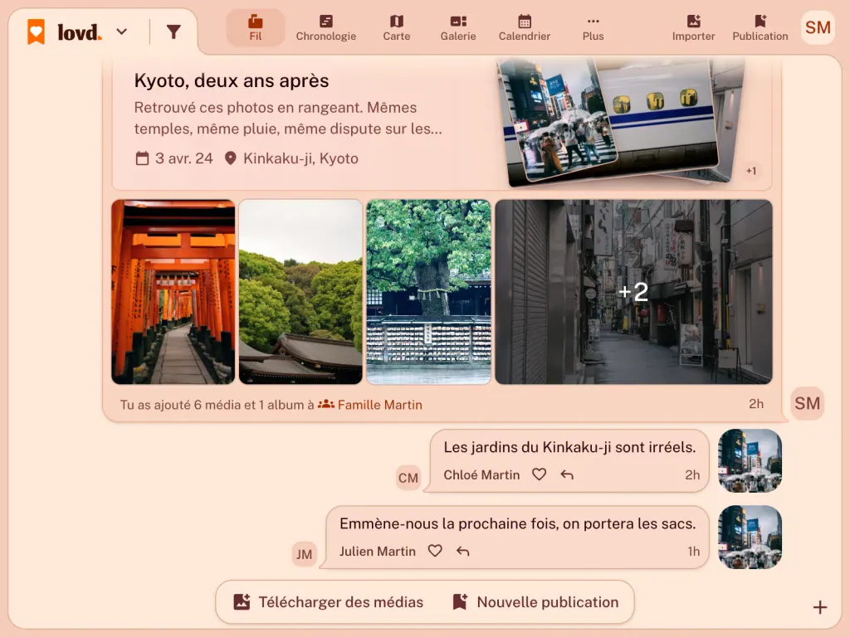Go to the Carte tab

[397, 28]
